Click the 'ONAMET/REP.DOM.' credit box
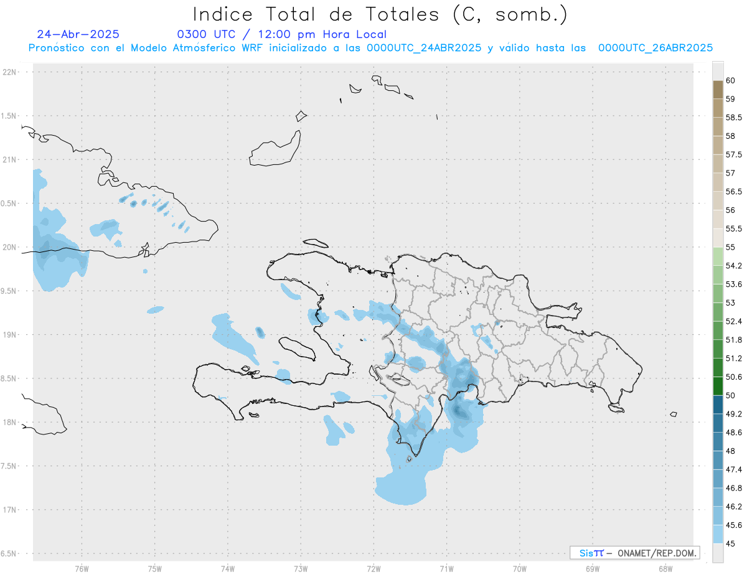Viewport: 747px width, 577px height. coord(634,553)
